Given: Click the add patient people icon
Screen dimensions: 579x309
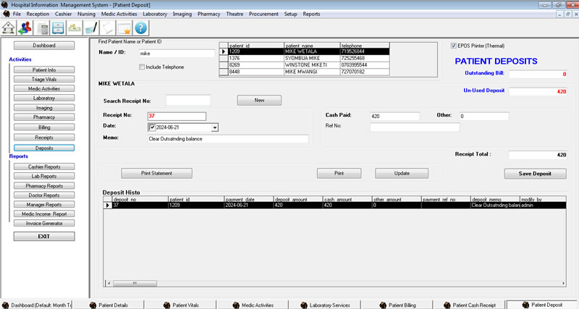Looking at the screenshot, I should click(27, 27).
